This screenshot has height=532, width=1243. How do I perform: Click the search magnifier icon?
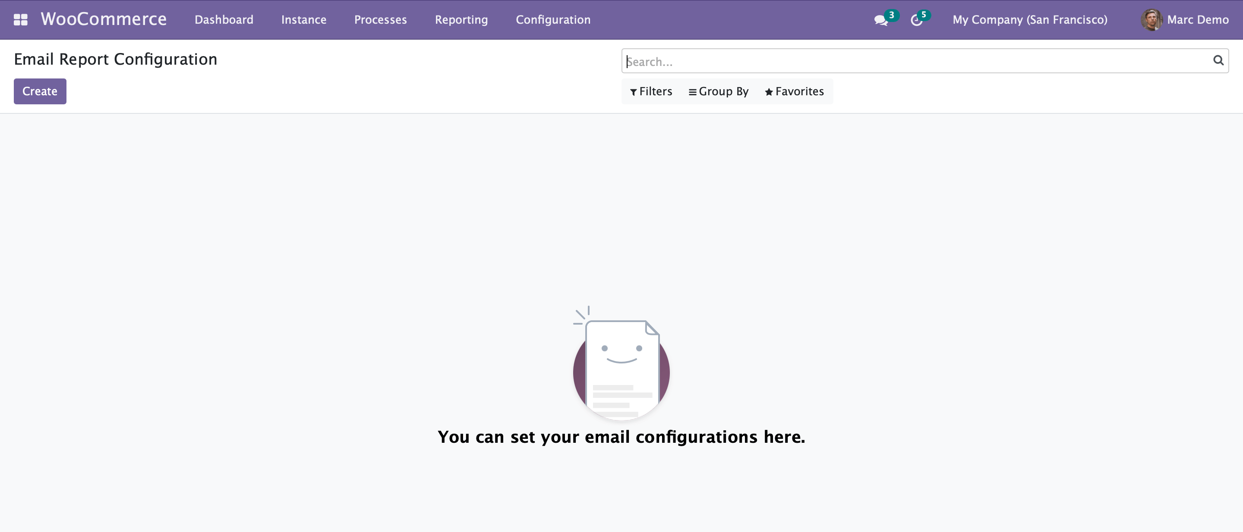click(1218, 60)
